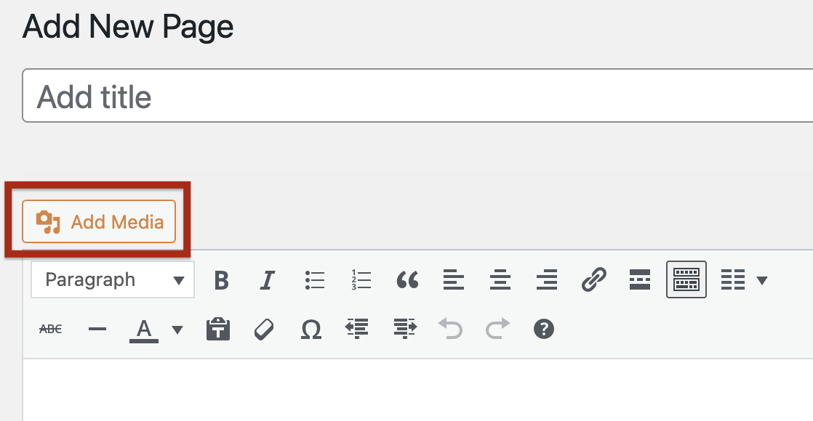The width and height of the screenshot is (813, 421).
Task: Toggle the advanced toolbar visibility
Action: [x=686, y=279]
